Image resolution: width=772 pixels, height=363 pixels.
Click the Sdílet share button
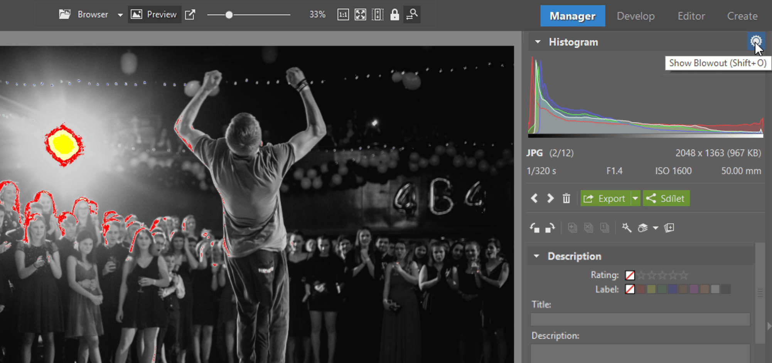[666, 198]
